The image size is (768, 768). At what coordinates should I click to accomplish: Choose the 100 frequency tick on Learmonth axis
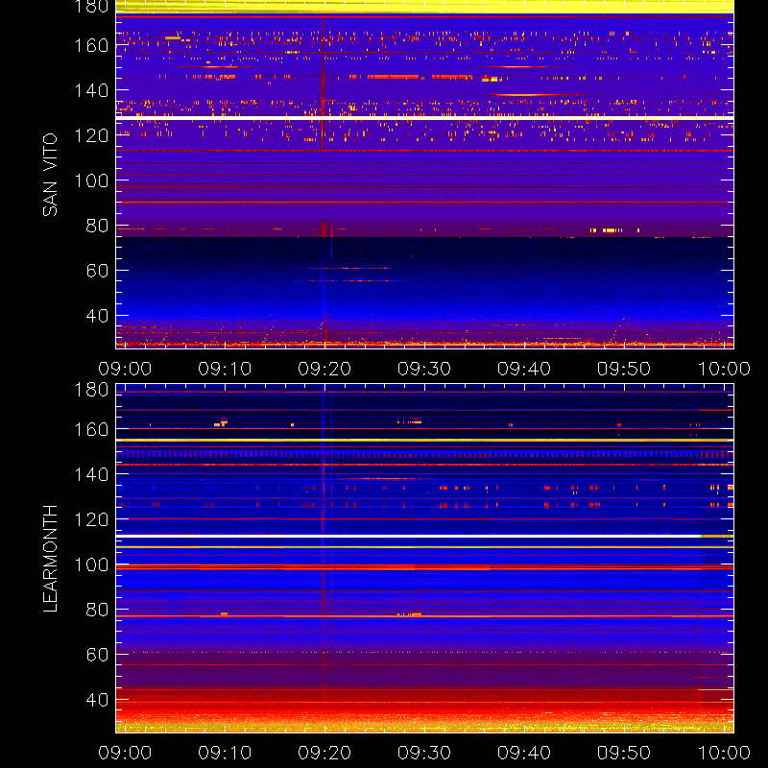click(91, 564)
